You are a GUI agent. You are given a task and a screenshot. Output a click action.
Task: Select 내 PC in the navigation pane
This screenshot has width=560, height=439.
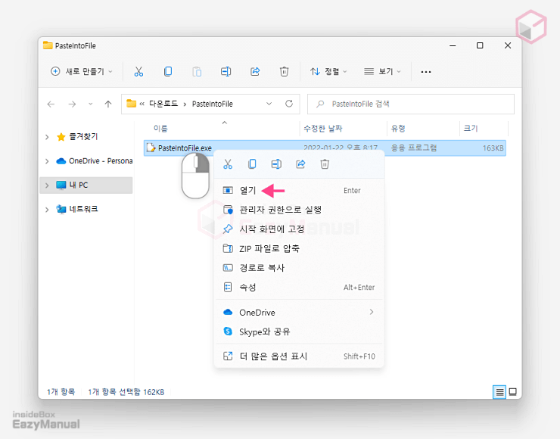pos(78,185)
